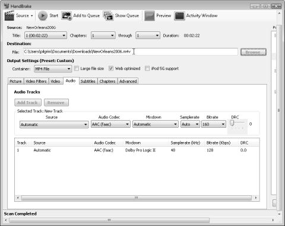Viewport: 285px width, 226px height.
Task: Click the DRC column header in list
Action: coord(244,143)
